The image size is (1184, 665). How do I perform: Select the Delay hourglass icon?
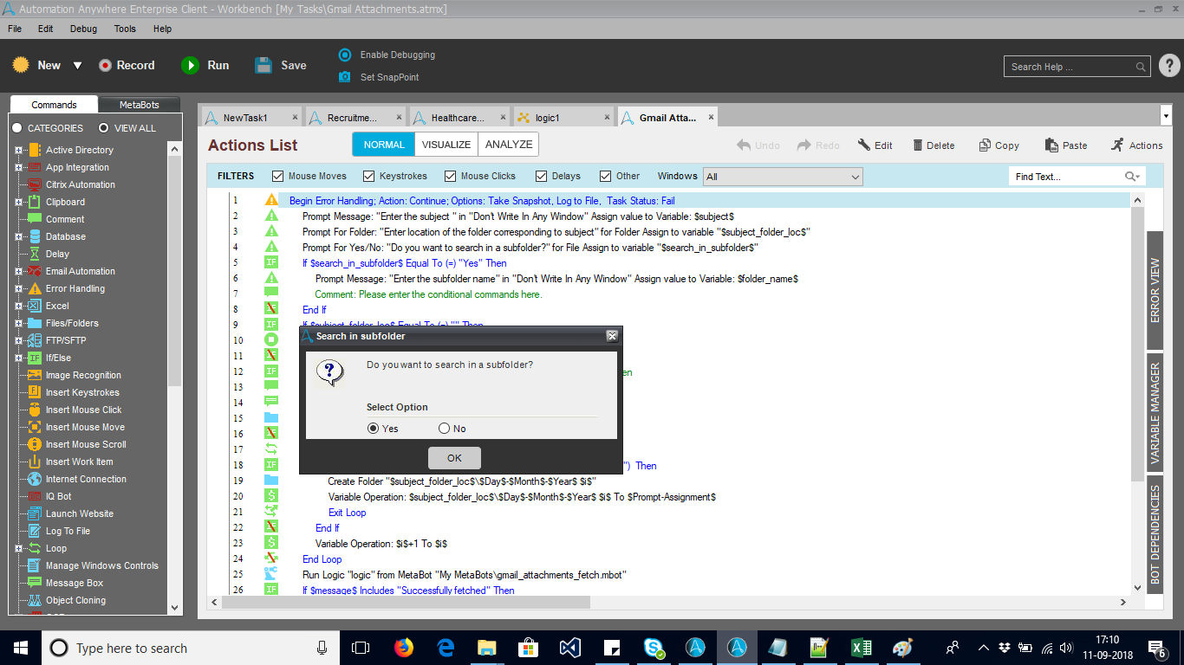coord(35,254)
